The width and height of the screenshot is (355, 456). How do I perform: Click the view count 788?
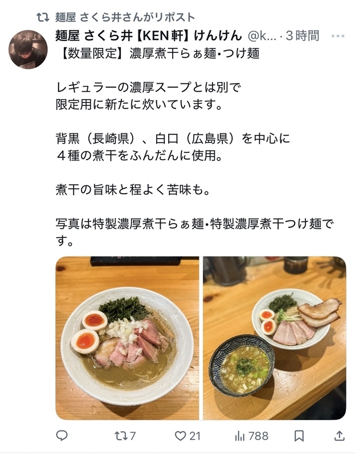pos(259,436)
